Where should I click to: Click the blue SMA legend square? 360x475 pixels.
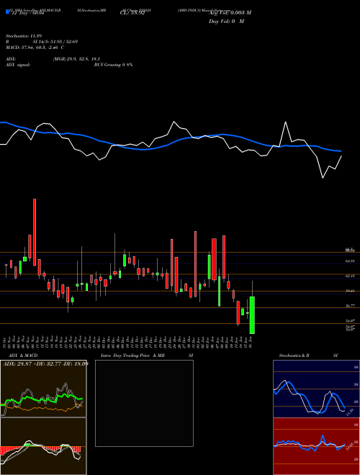click(7, 12)
